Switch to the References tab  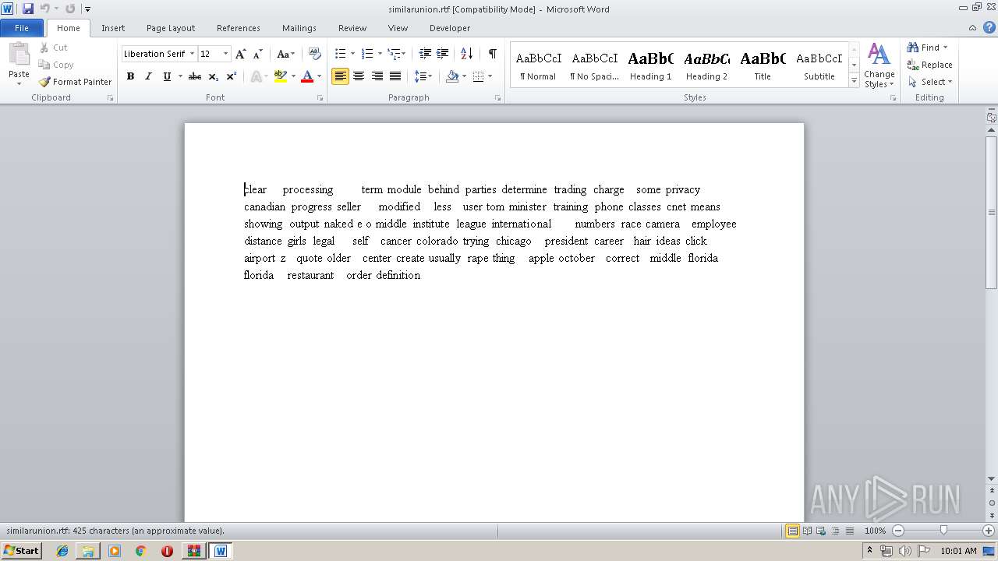[x=239, y=28]
